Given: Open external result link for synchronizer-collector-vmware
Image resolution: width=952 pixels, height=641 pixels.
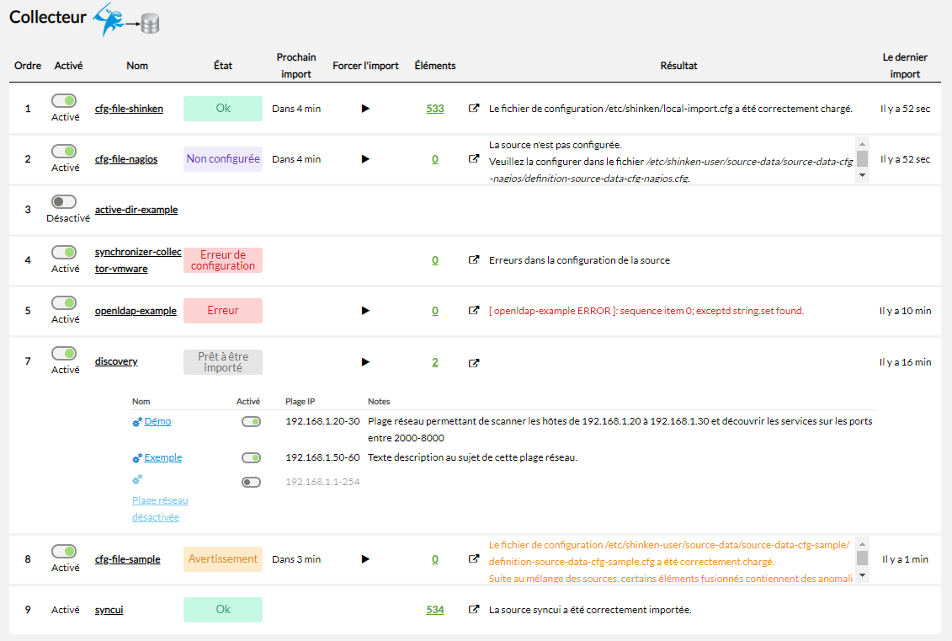Looking at the screenshot, I should point(474,260).
